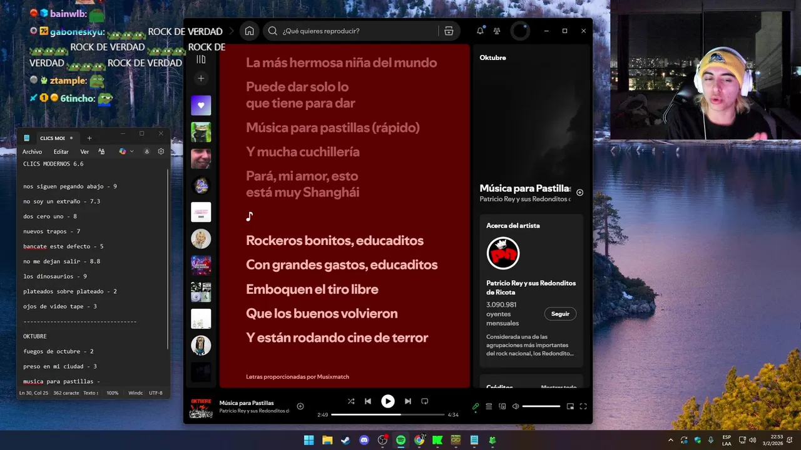
Task: Click the Seguir artist button
Action: [x=560, y=314]
